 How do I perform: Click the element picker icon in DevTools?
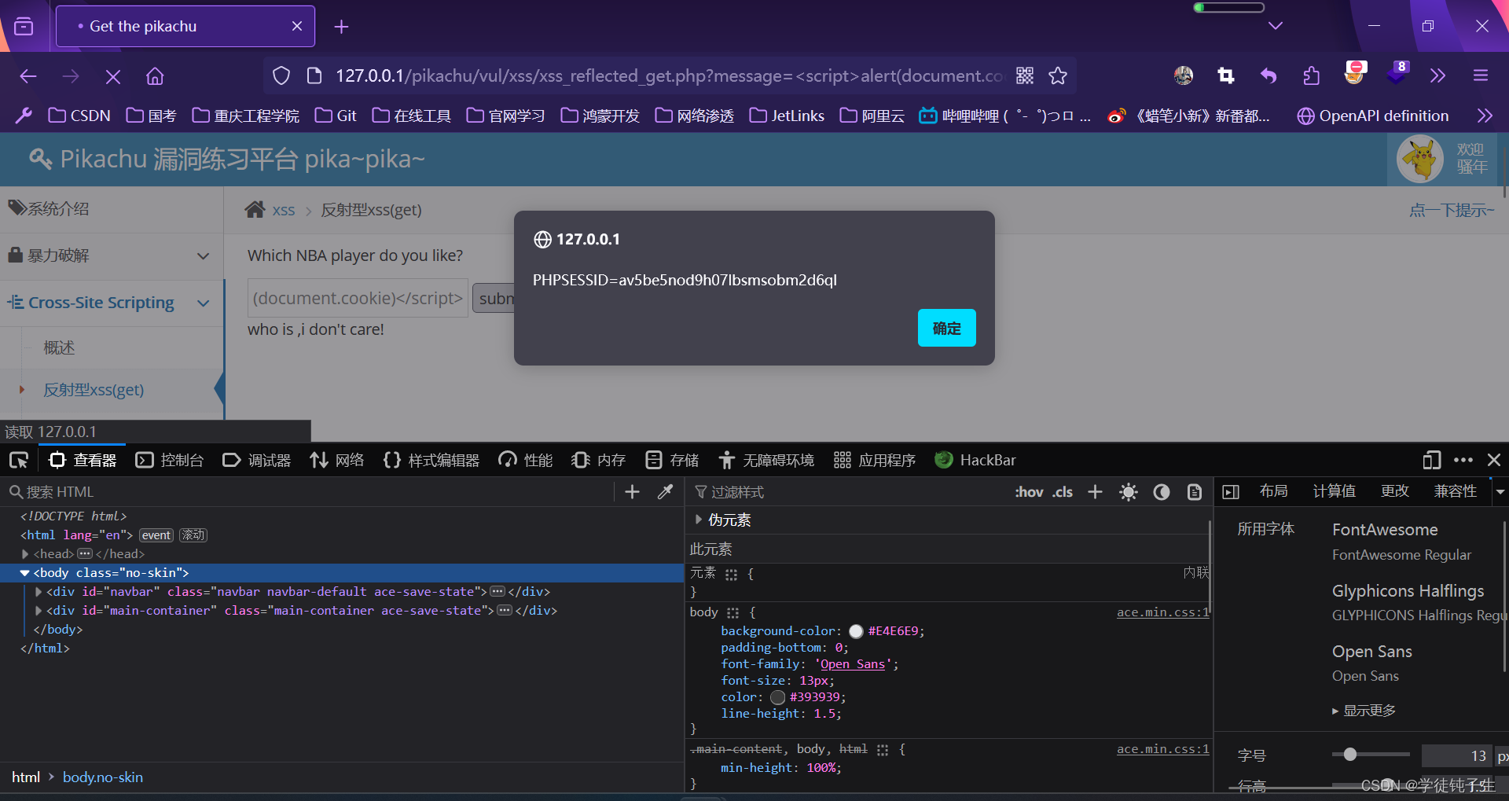tap(19, 460)
